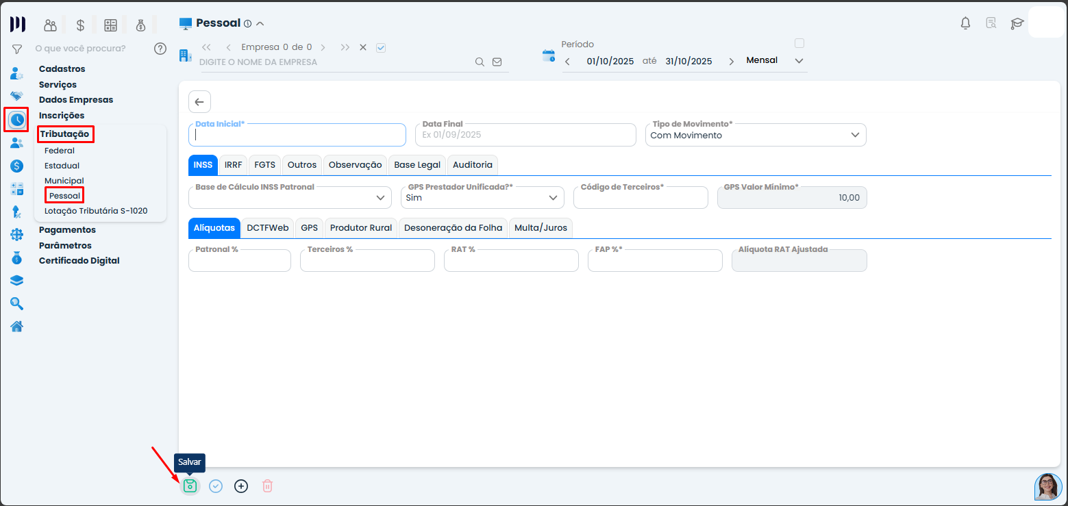This screenshot has width=1068, height=506.
Task: Open the question mark help icon
Action: [160, 49]
